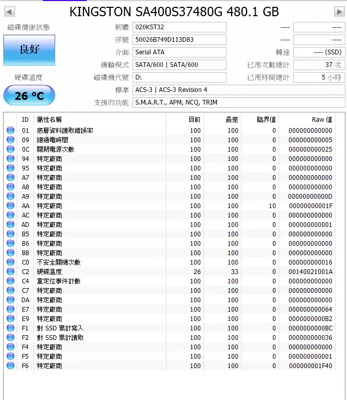Select attribute 底層資料讀取錯誤率
347x400 pixels.
tap(65, 131)
